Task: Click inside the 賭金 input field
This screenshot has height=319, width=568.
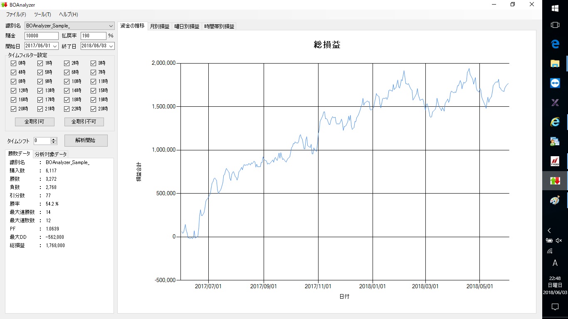Action: tap(41, 36)
